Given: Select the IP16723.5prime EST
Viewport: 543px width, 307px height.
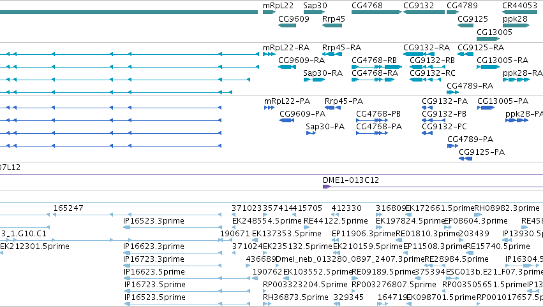Looking at the screenshot, I should 155,285.
